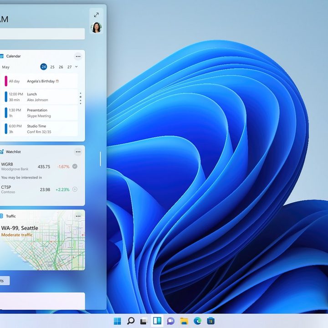This screenshot has width=328, height=328.
Task: Click the Calendar widget icon
Action: click(1, 56)
